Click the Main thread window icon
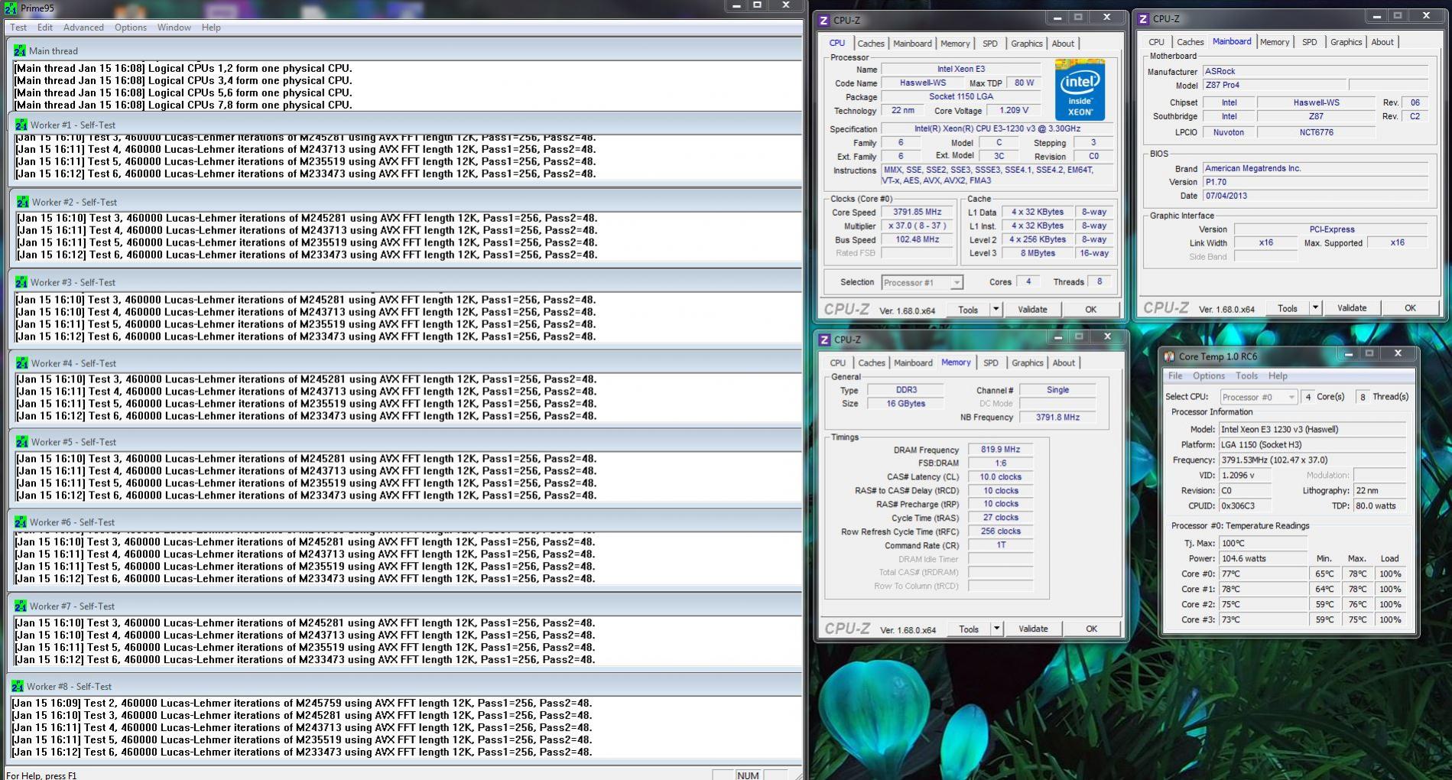This screenshot has height=780, width=1452. 20,50
